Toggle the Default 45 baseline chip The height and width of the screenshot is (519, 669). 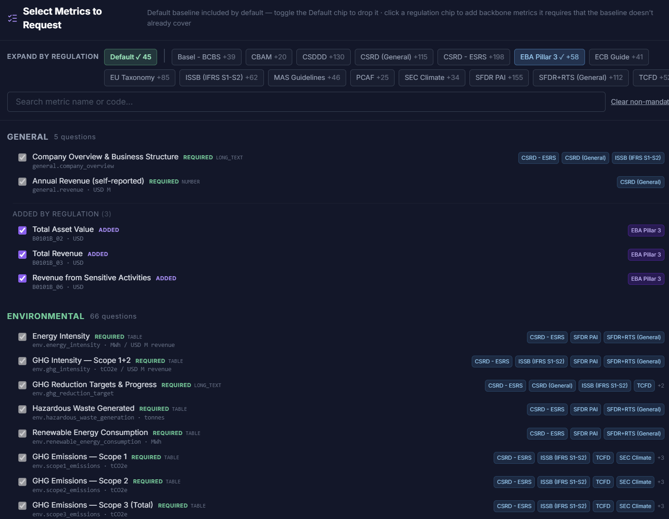tap(131, 57)
